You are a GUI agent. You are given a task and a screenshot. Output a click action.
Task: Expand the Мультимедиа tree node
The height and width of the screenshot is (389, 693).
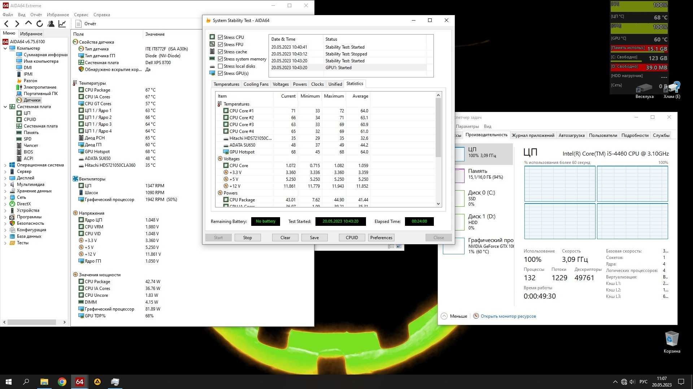(x=5, y=184)
